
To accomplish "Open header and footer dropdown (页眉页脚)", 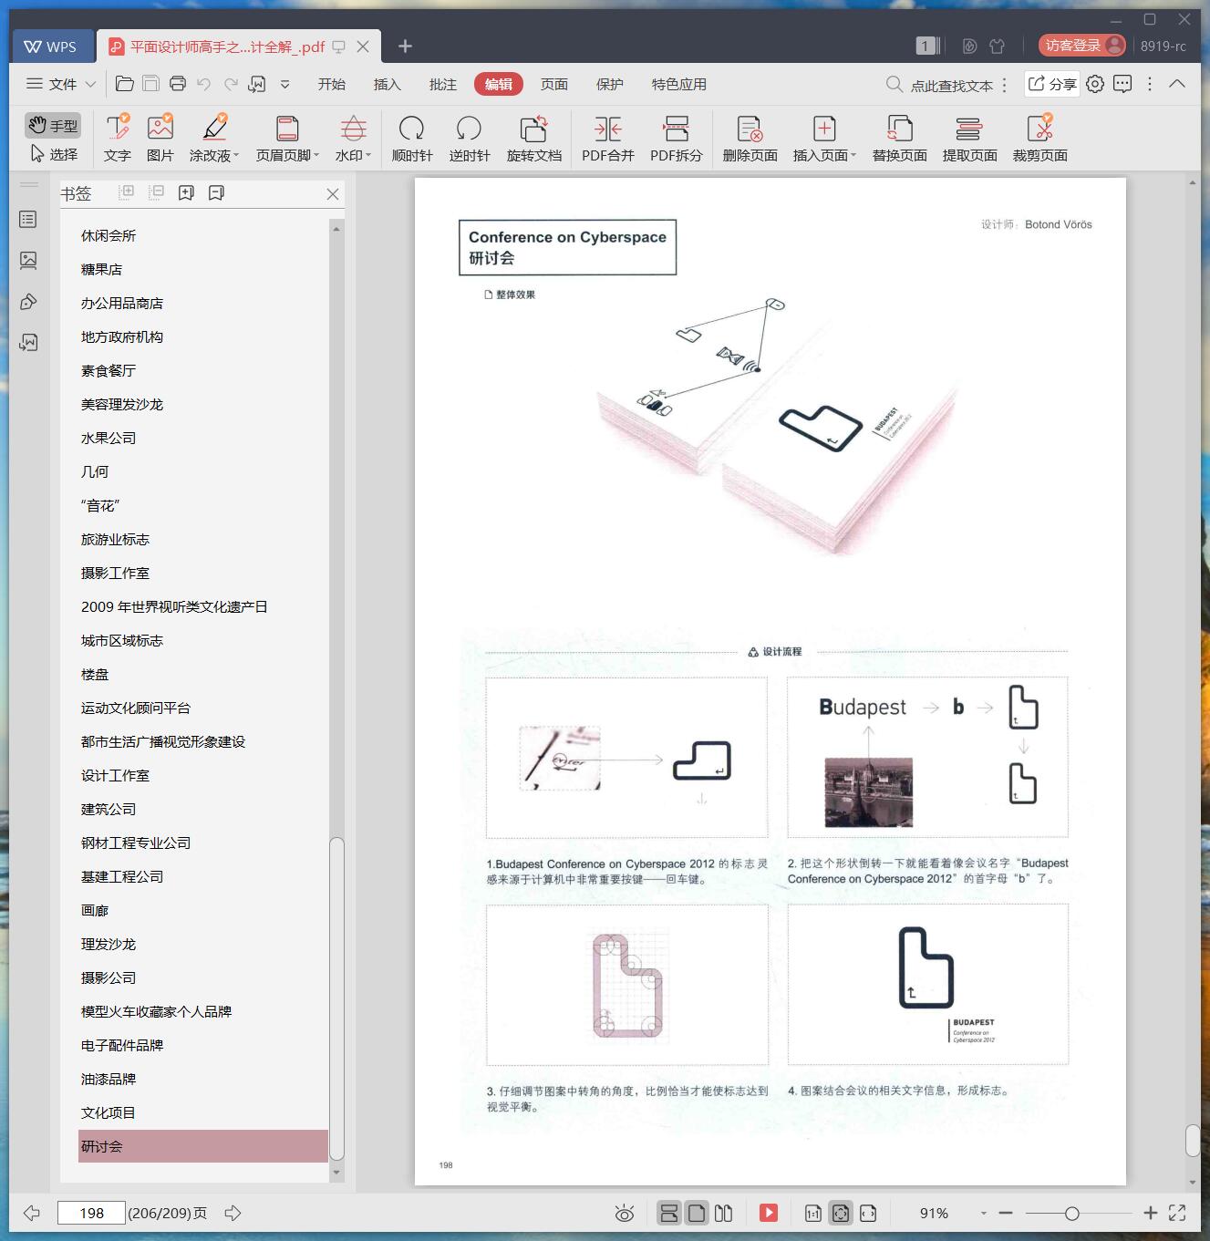I will [x=287, y=139].
